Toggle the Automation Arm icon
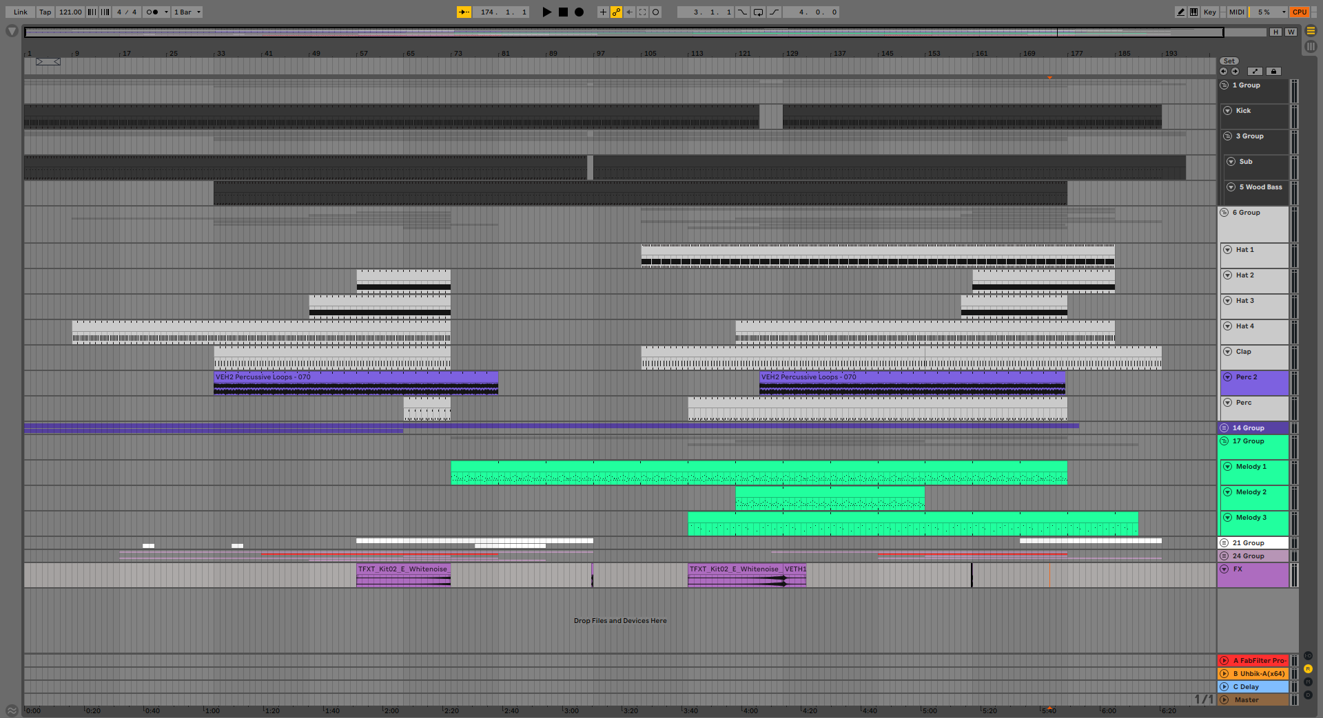Screen dimensions: 1323x718 616,12
